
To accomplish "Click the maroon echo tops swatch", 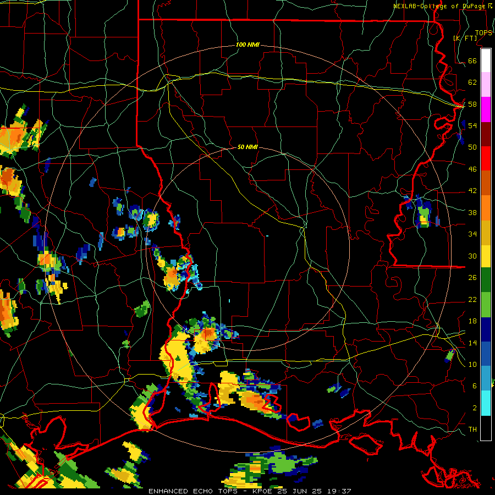I will tap(486, 134).
